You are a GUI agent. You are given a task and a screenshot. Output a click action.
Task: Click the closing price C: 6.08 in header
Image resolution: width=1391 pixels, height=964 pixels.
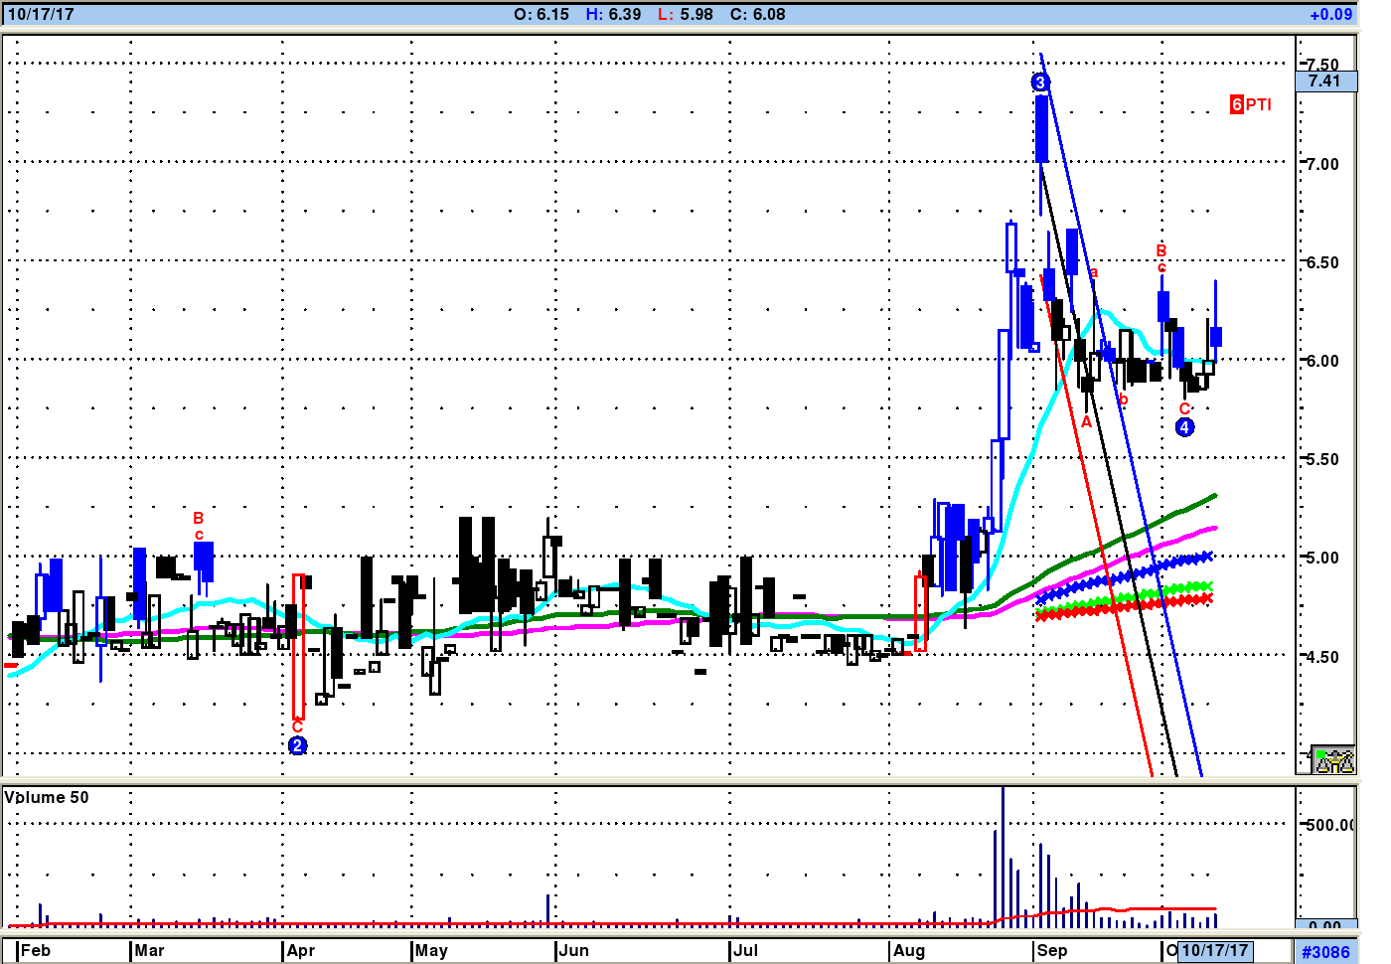tap(757, 14)
